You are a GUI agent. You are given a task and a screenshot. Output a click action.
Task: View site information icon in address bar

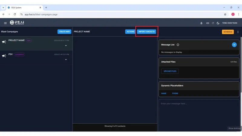[x=21, y=14]
